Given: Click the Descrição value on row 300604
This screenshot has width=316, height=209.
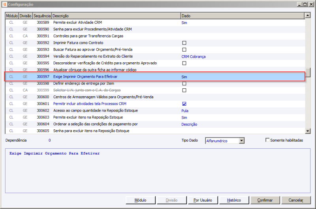Looking at the screenshot, I should tap(189, 124).
